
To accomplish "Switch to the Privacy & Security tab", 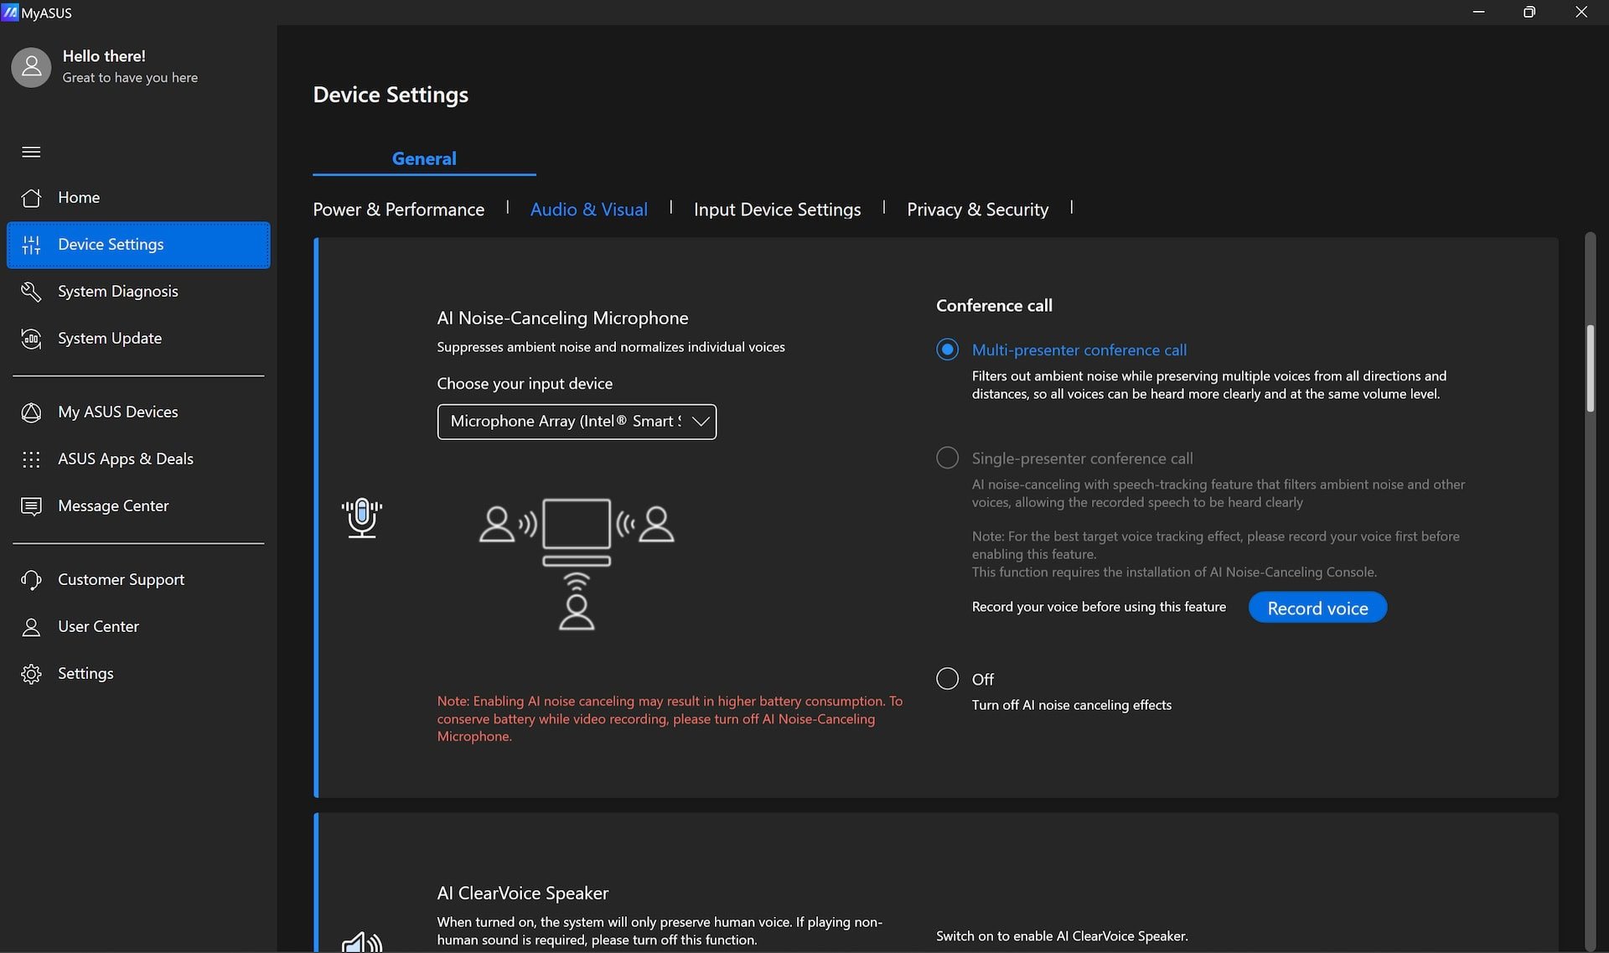I will (x=977, y=209).
